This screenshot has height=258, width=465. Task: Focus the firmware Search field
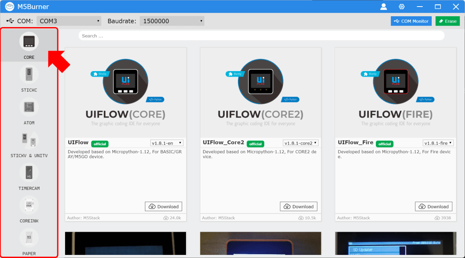click(262, 36)
